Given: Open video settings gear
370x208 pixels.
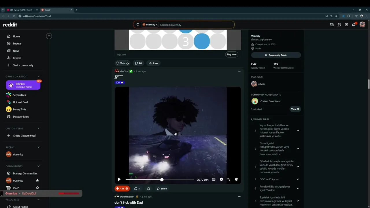Looking at the screenshot, I should (221, 179).
